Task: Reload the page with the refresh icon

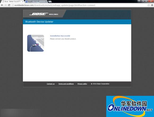Action: (9, 5)
